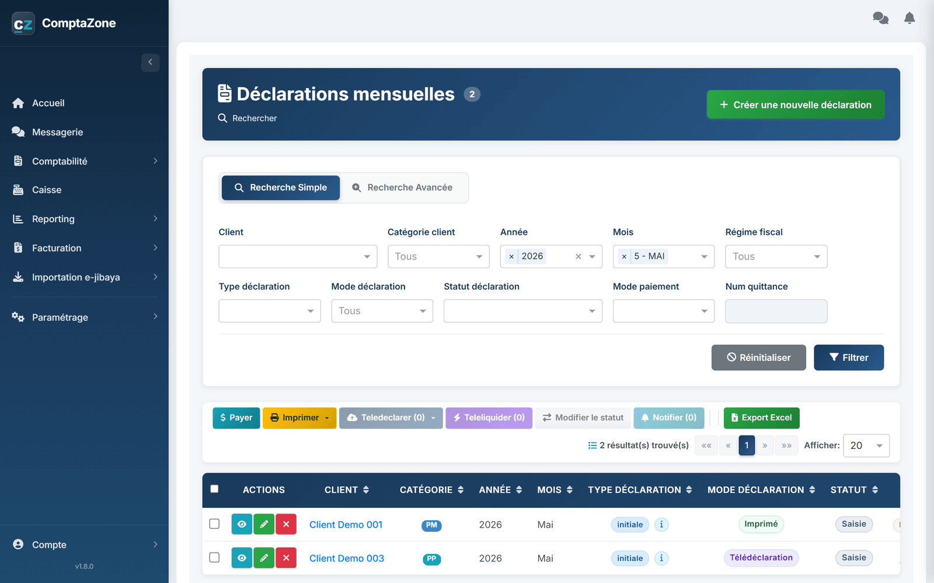View Client Demo 001 declaration with eye icon
This screenshot has width=934, height=583.
click(x=242, y=524)
